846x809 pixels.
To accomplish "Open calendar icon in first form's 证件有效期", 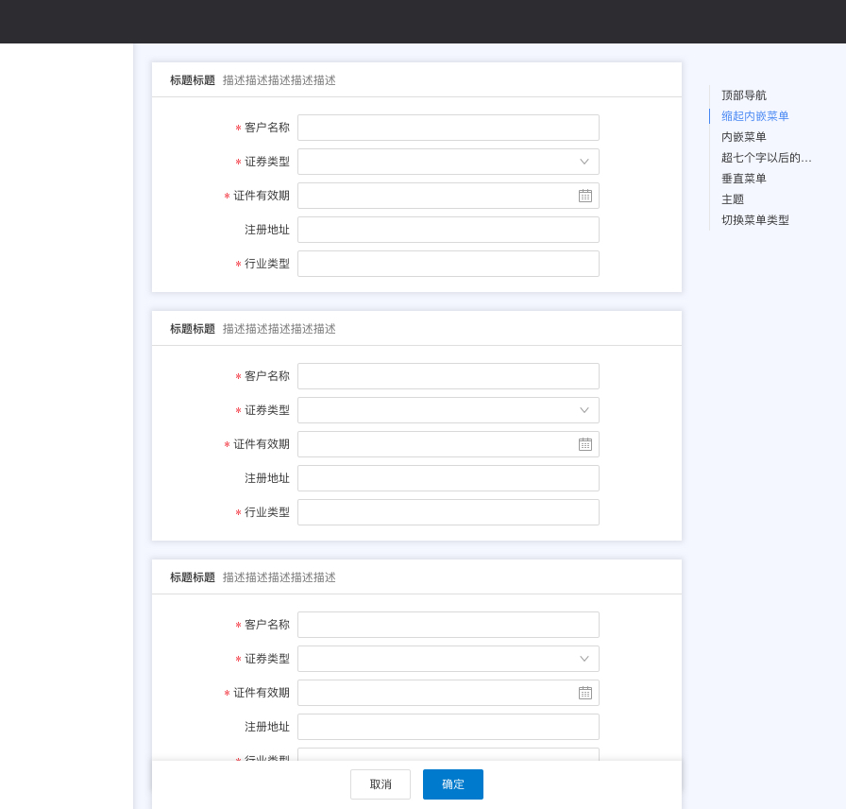I will [584, 196].
